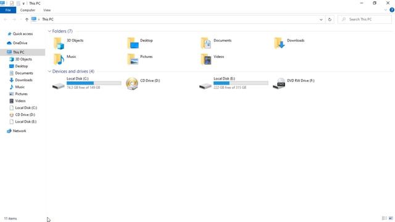Expand the ribbon chevron
Screen dimensions: 395x222
(385, 10)
